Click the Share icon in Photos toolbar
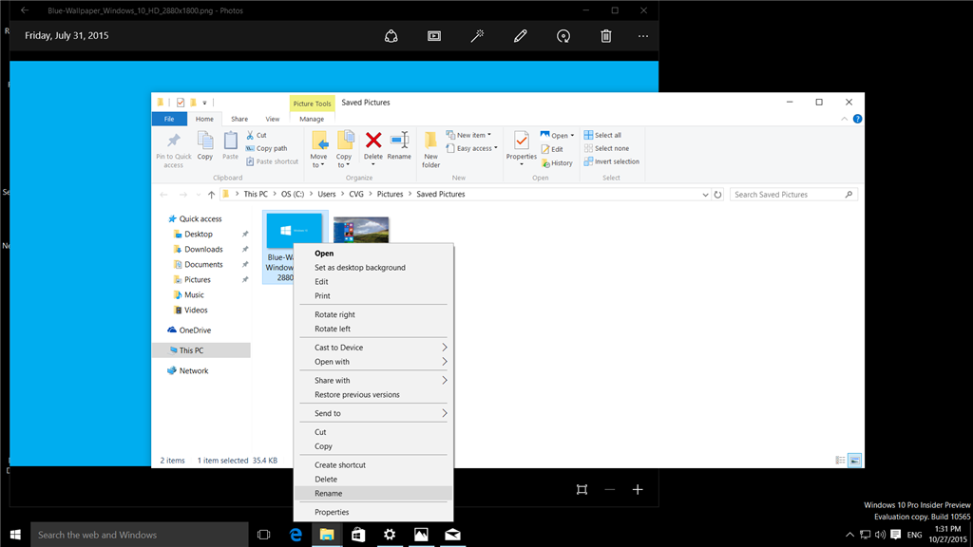This screenshot has height=547, width=973. pos(391,36)
